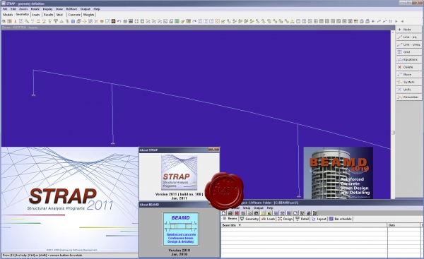This screenshot has height=259, width=424.
Task: Click the Node button in side panel
Action: coord(409,30)
